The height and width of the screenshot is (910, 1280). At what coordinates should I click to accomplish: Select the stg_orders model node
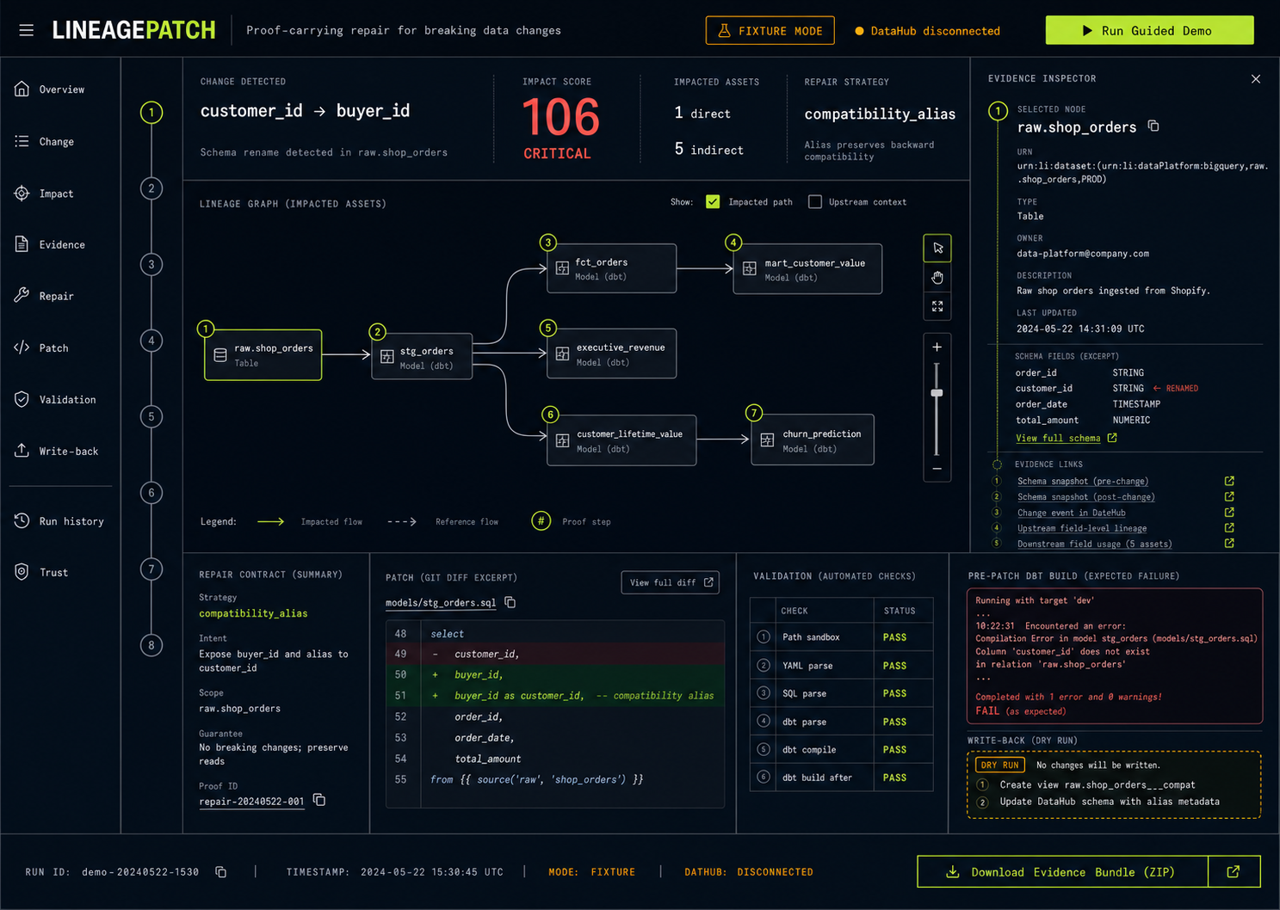(x=422, y=357)
